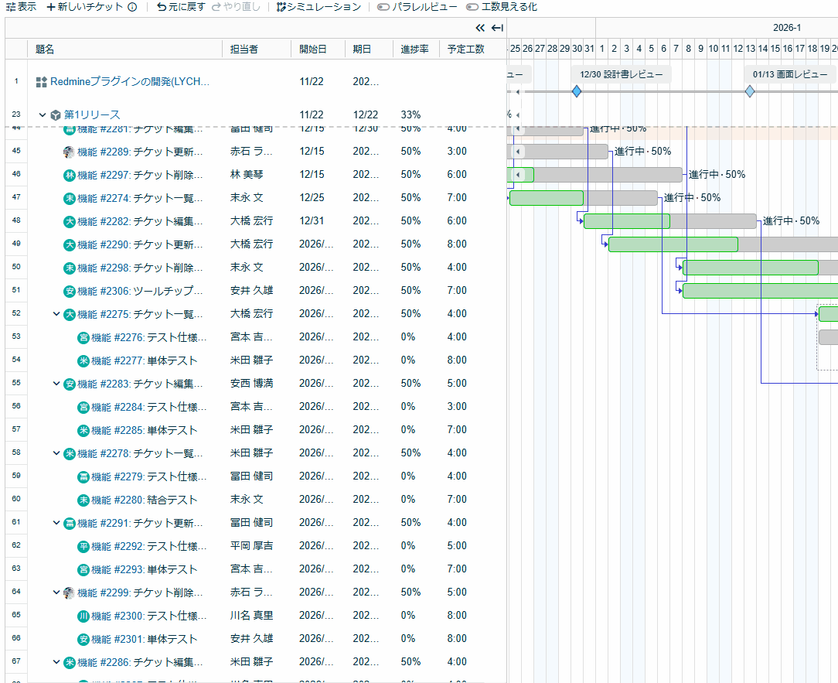Toggle the 工数見える化 switch
Viewport: 838px width, 683px height.
pos(472,7)
